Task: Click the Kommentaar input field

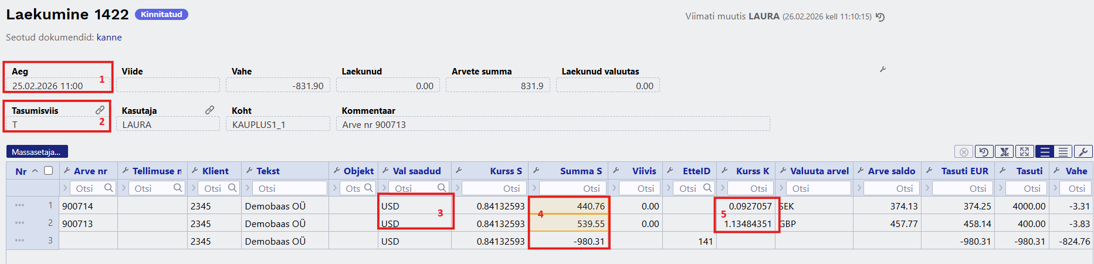Action: pyautogui.click(x=552, y=124)
